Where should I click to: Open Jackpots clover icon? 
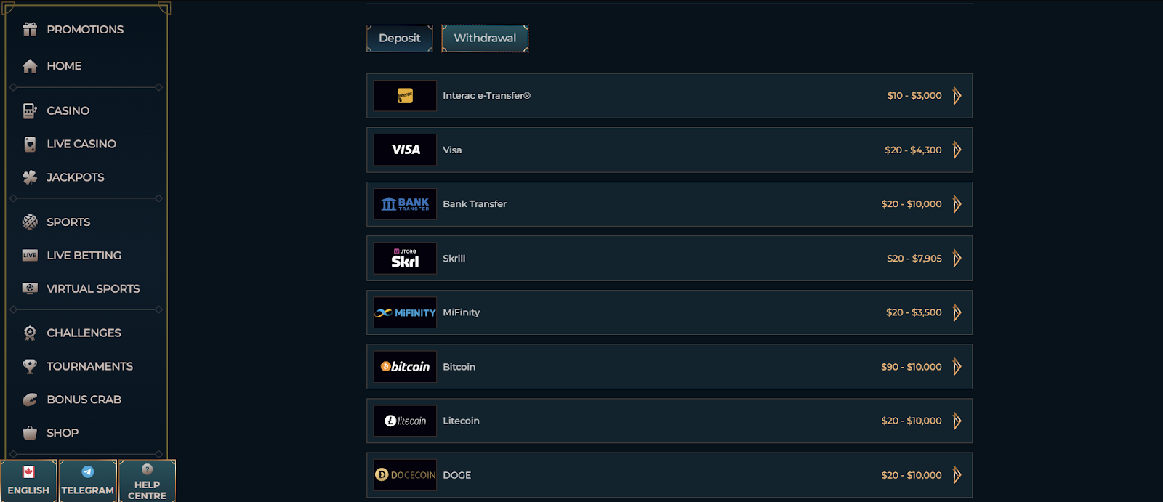[30, 177]
